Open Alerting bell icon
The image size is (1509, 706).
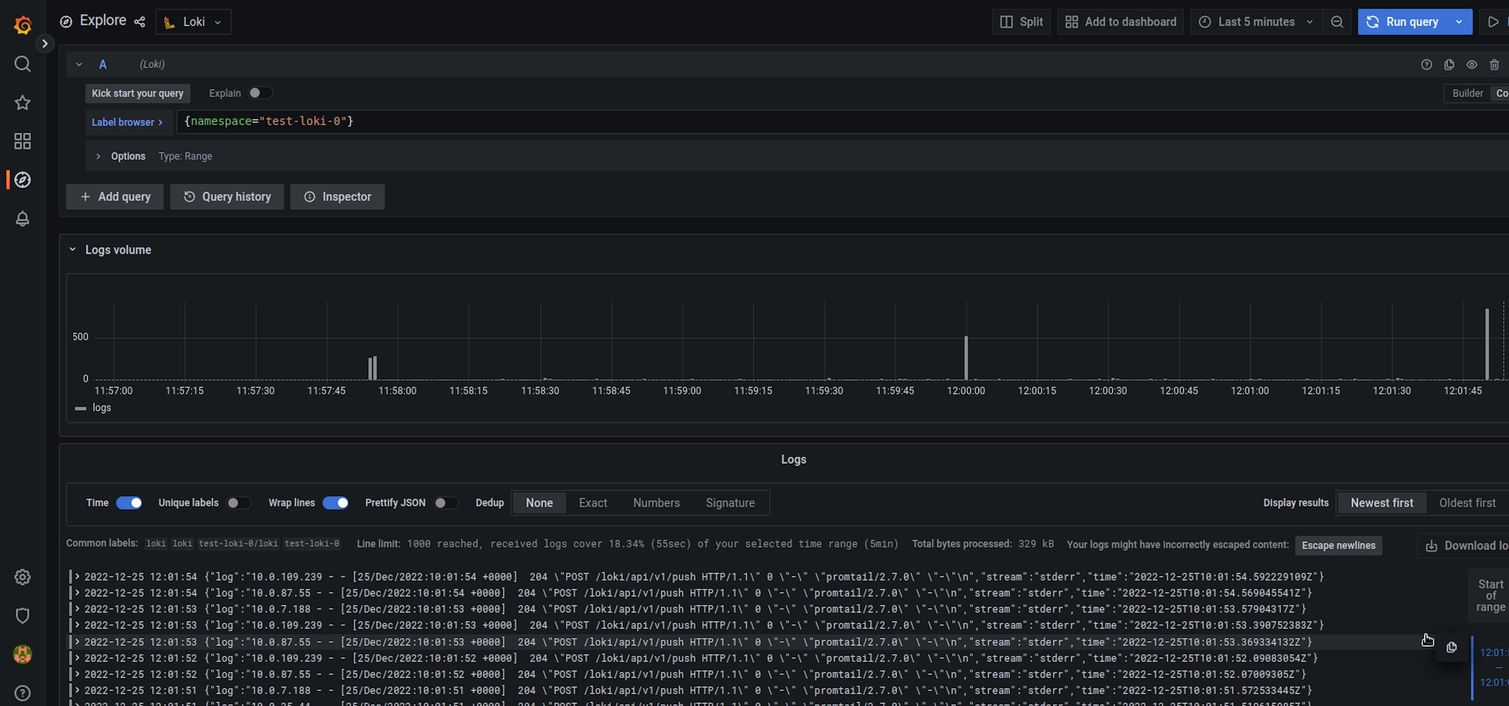[22, 218]
